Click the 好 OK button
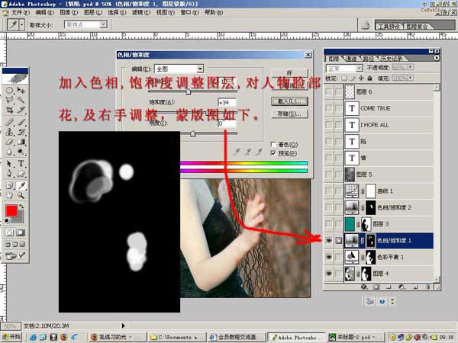 (289, 72)
